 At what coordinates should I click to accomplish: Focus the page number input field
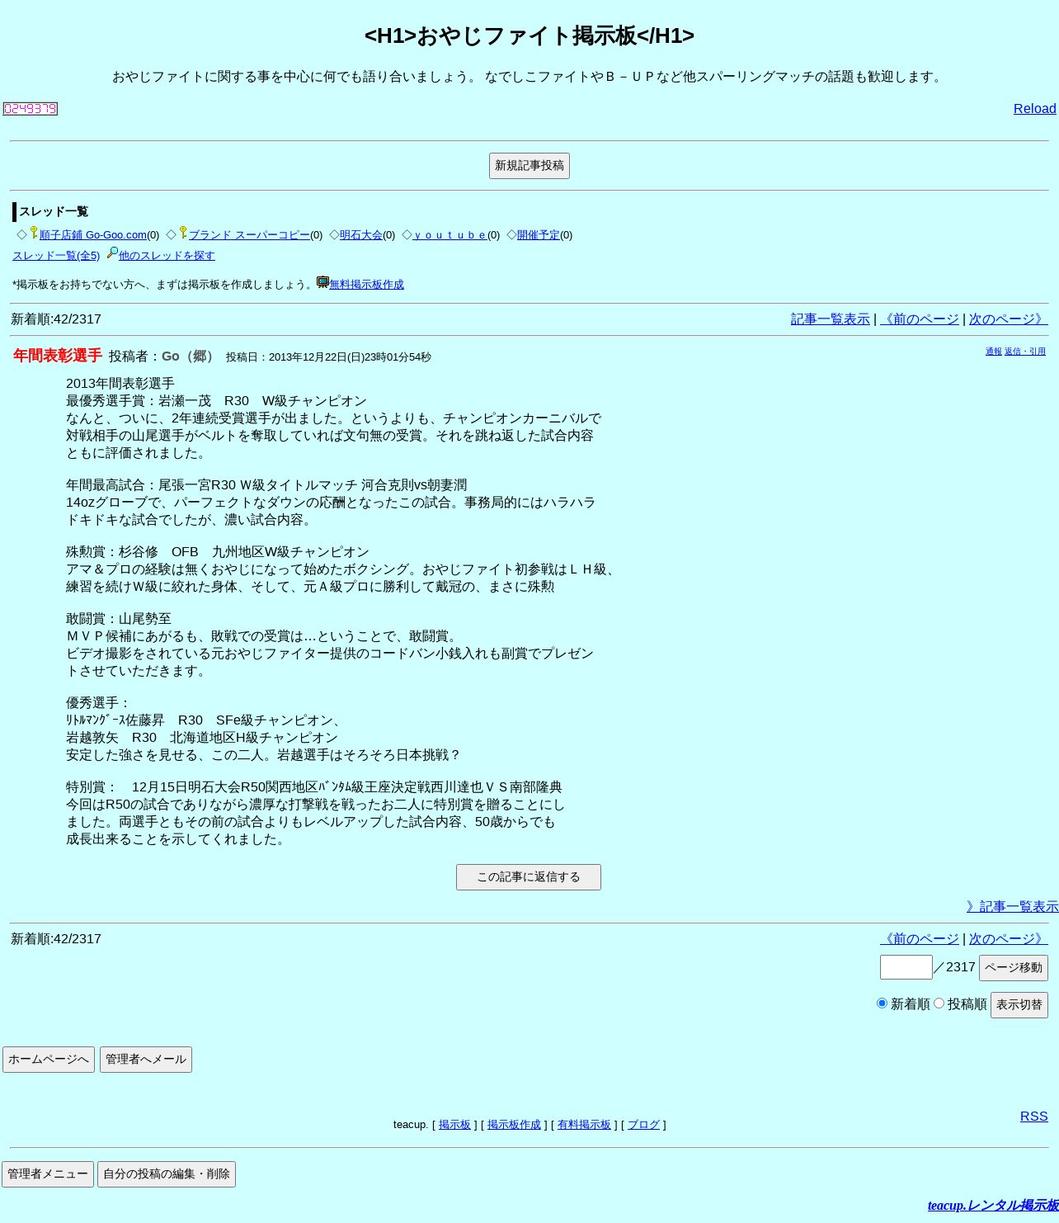pos(906,967)
